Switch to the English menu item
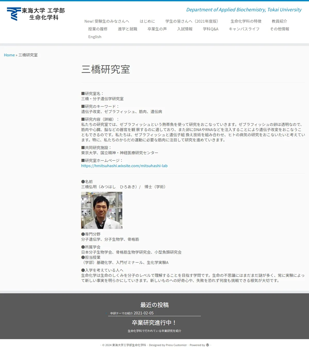This screenshot has height=352, width=309. [95, 37]
